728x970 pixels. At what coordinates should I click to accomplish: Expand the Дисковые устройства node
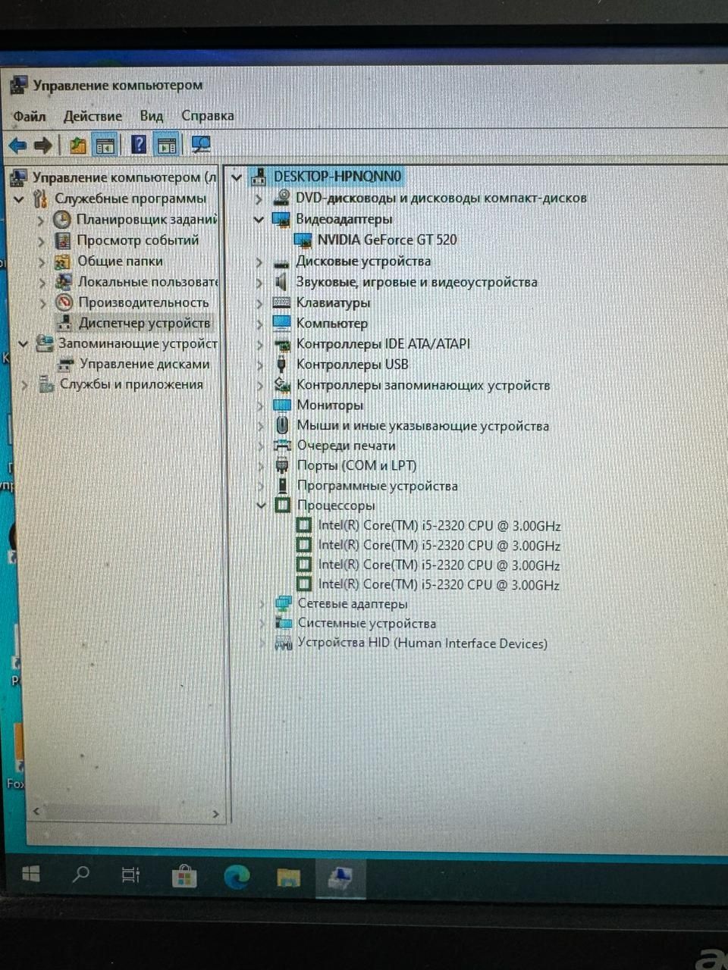[x=259, y=262]
